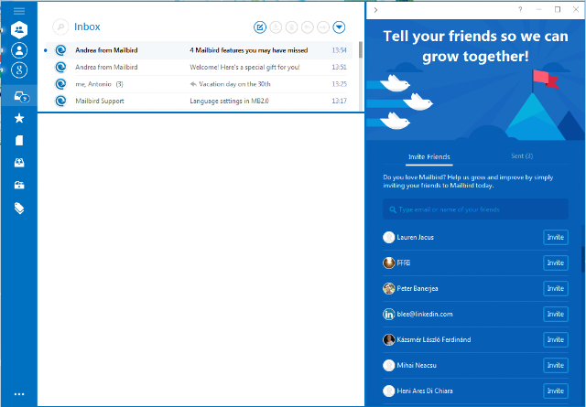Click sender avatar of 'me, Antonio' email

point(60,84)
